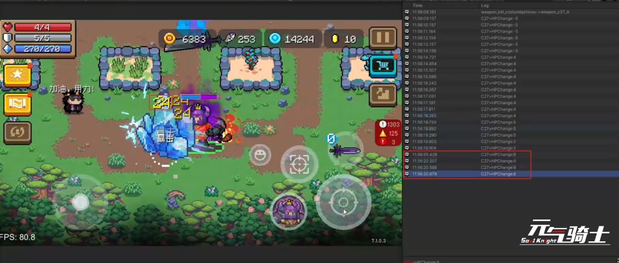Click the red heart HP icon

tap(8, 27)
